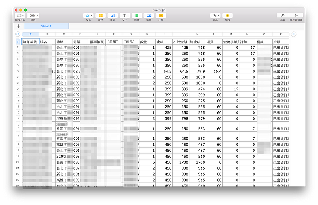Select the Sheet 1 tab
318x205 pixels.
(46, 26)
